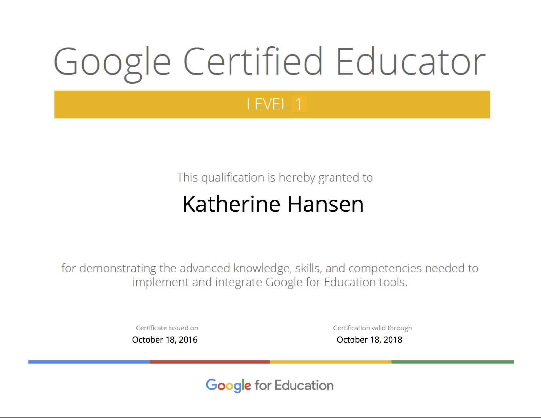Viewport: 541px width, 418px height.
Task: Click the yellow segment of divider line
Action: coord(331,362)
